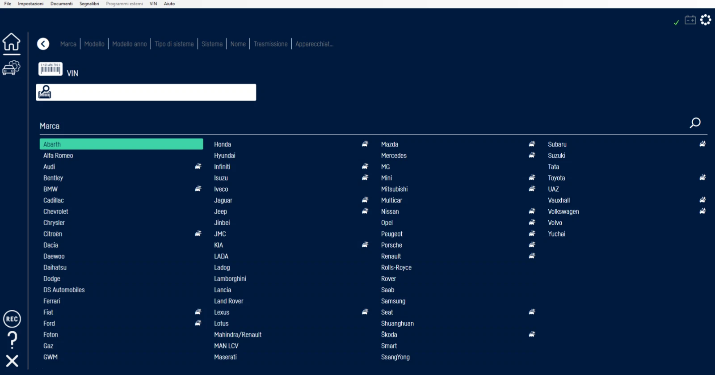Click the VIN barcode icon
Screen dimensions: 715x375
(50, 69)
